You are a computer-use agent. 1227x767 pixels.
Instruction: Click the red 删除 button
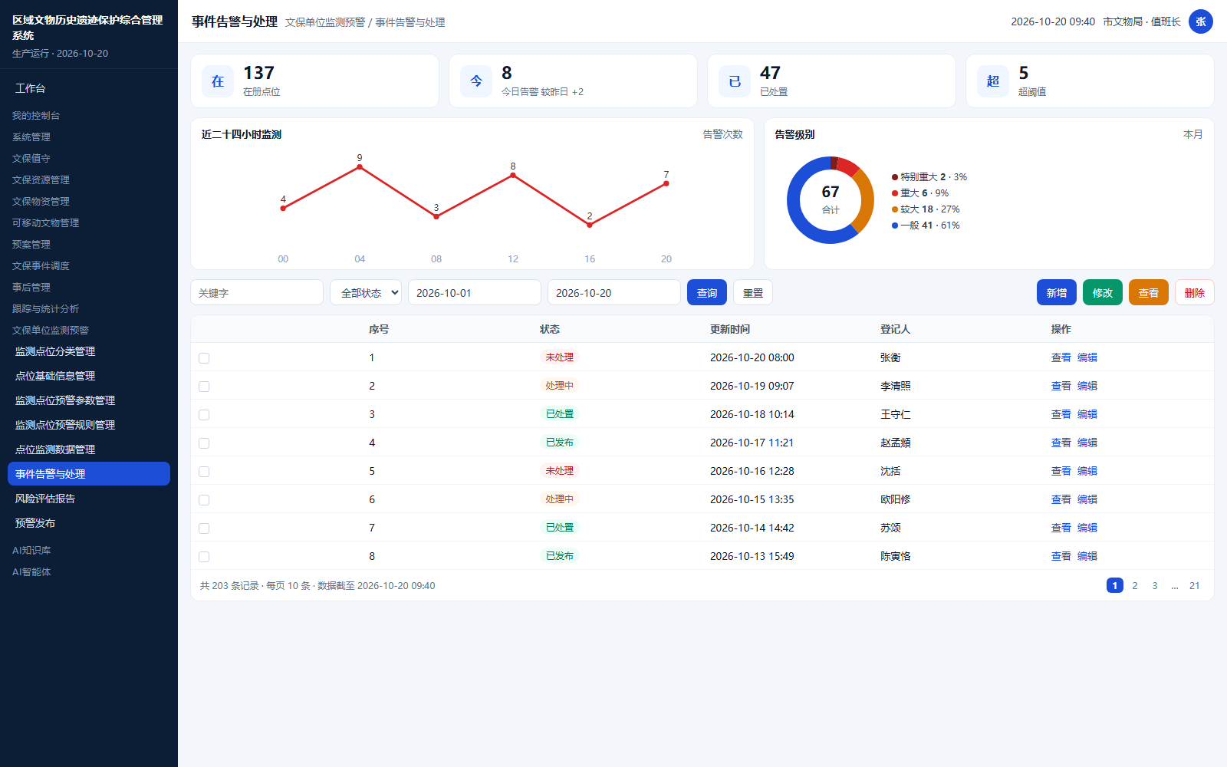(x=1195, y=292)
